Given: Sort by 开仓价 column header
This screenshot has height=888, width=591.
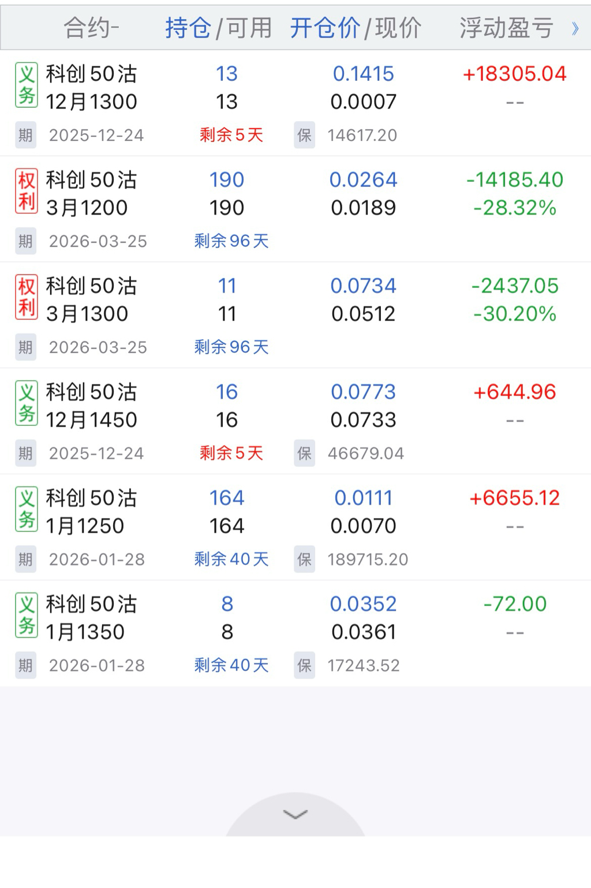Looking at the screenshot, I should click(325, 28).
